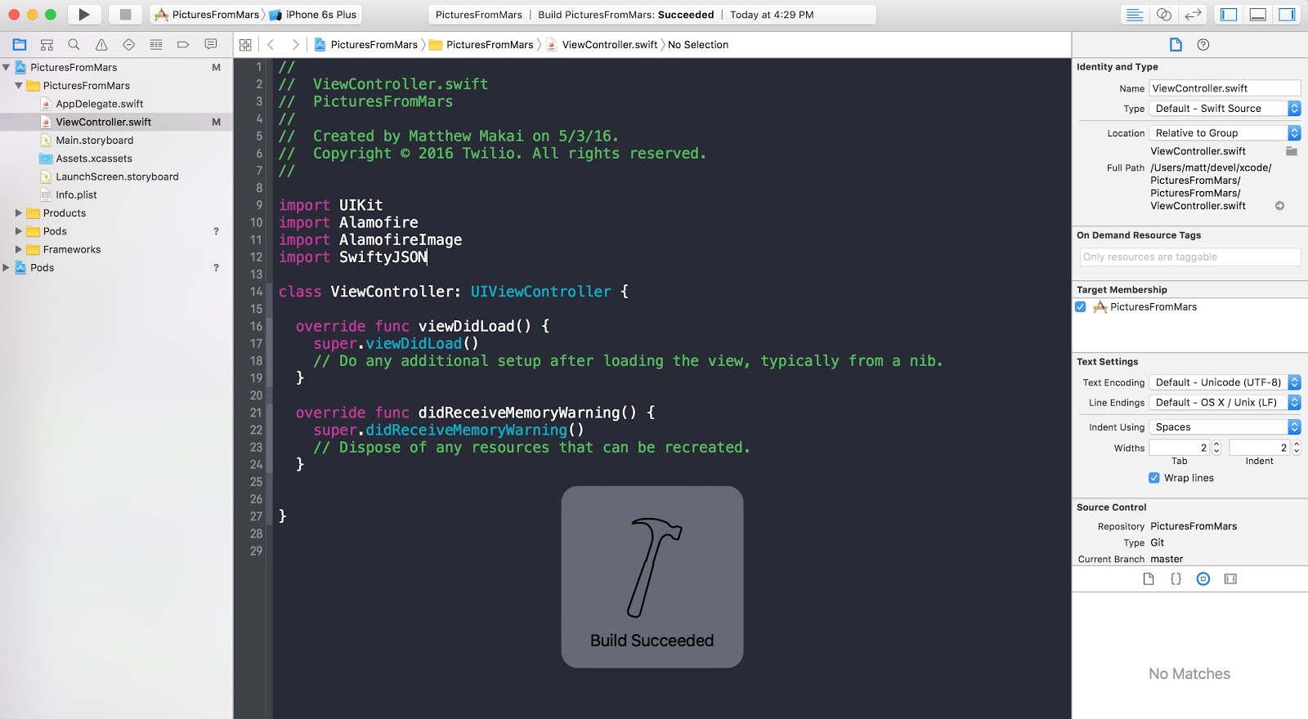Show the File inspector
The height and width of the screenshot is (719, 1308).
coord(1176,45)
